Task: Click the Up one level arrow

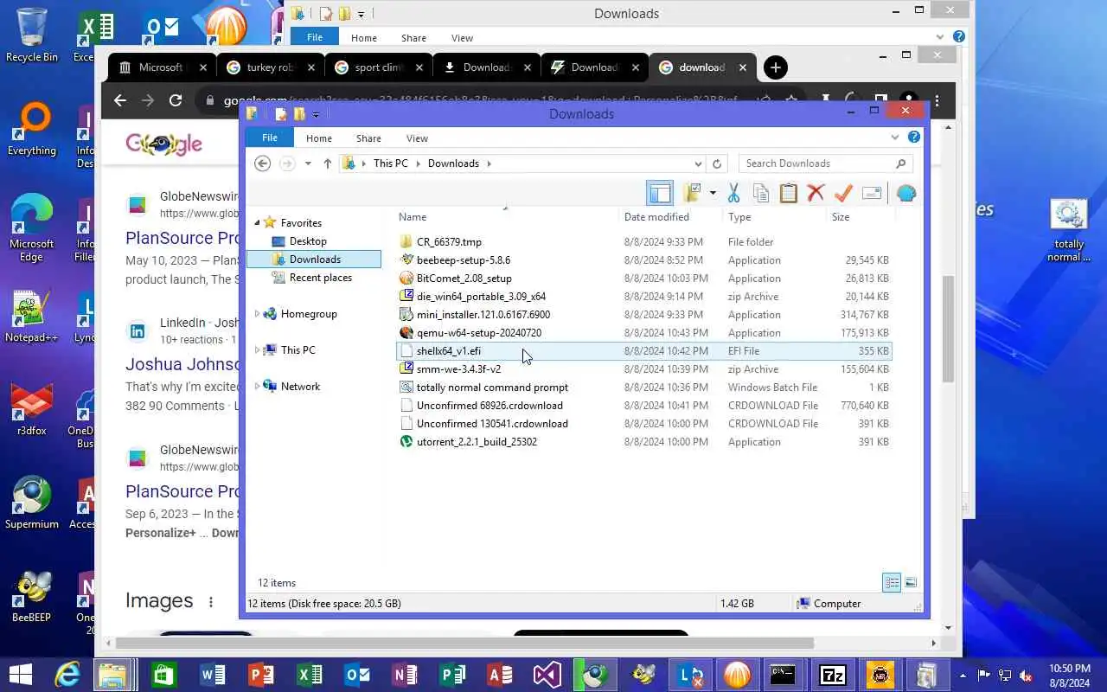Action: (x=327, y=163)
